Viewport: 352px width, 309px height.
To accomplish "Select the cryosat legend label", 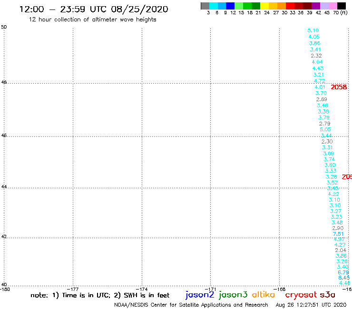I will point(301,295).
